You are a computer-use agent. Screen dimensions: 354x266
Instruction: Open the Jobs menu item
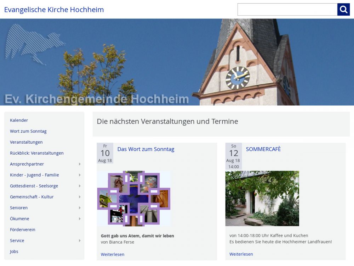click(x=14, y=251)
